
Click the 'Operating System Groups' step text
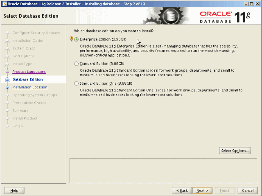coord(34,95)
